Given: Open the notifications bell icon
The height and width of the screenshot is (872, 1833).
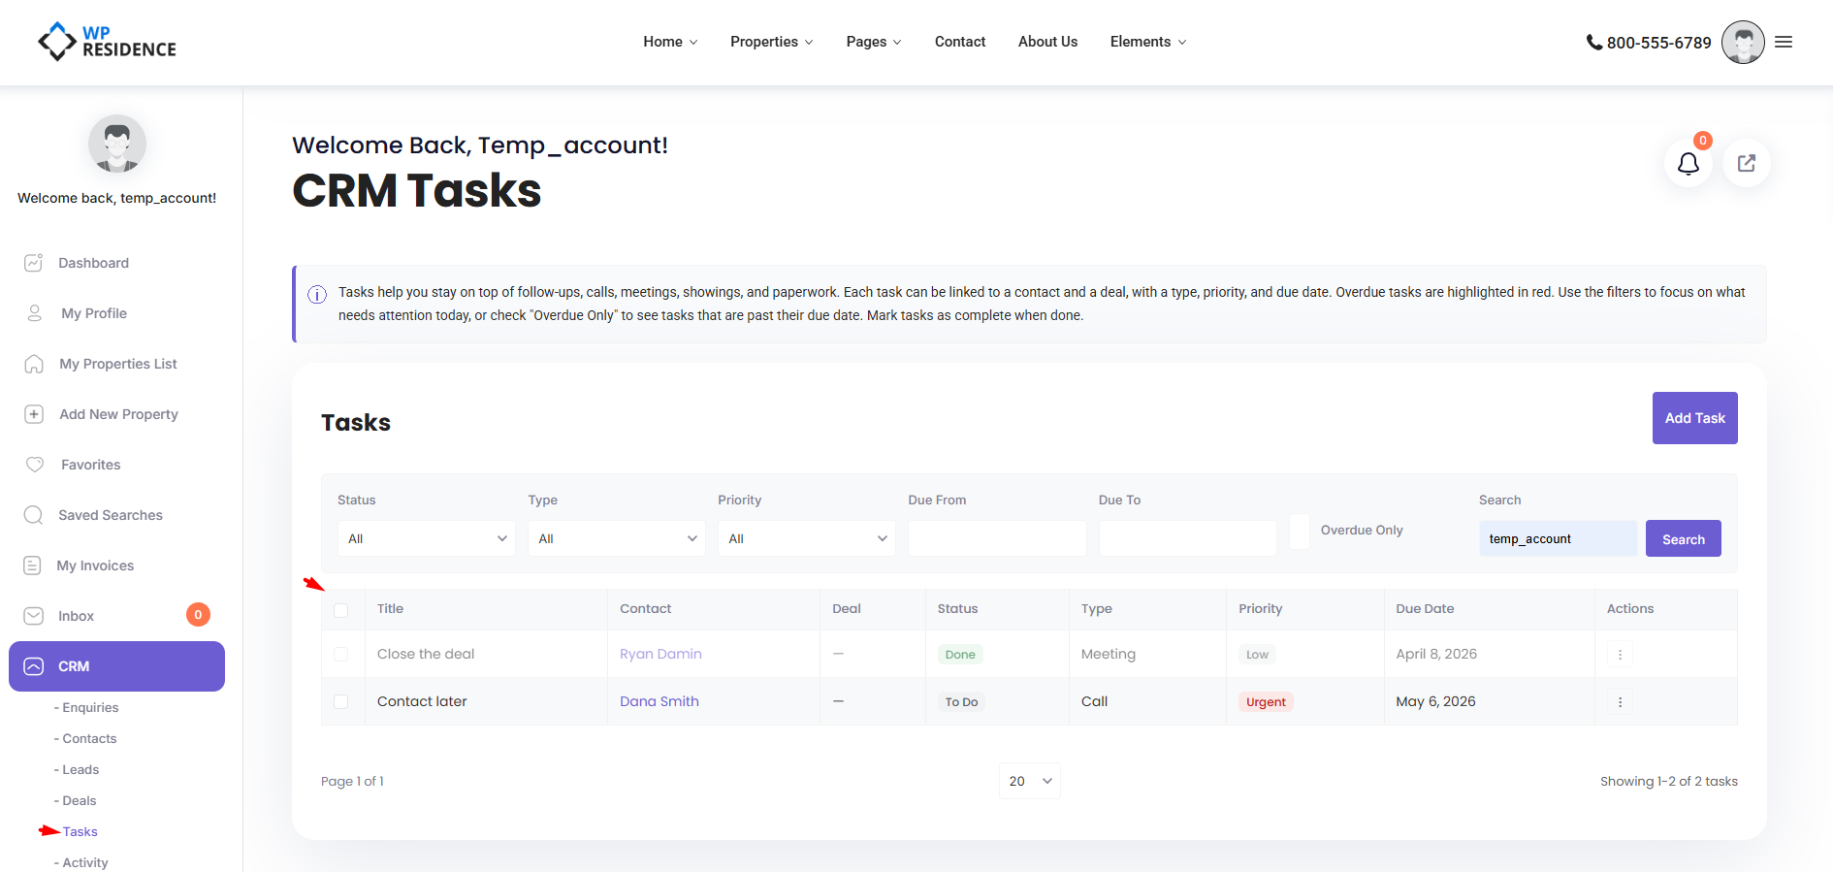Looking at the screenshot, I should [x=1688, y=164].
